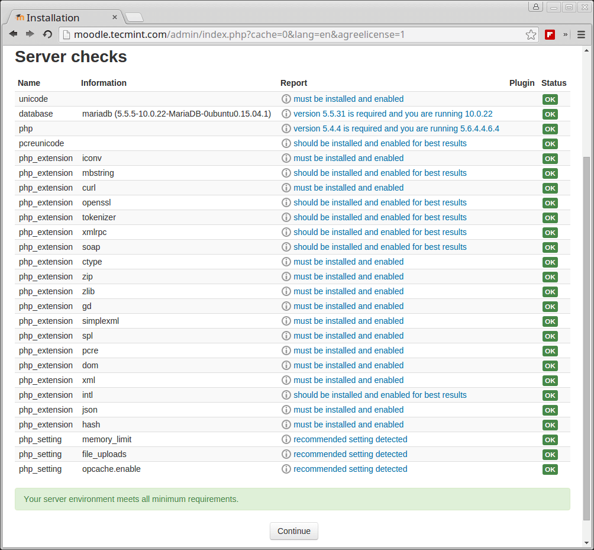Click the info icon beside opcache.enable report
Viewport: 594px width, 550px height.
tap(286, 469)
